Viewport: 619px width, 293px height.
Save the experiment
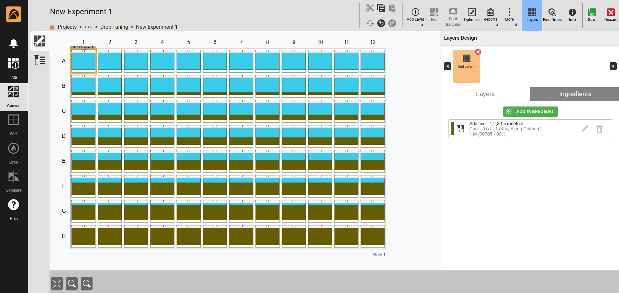coord(592,15)
